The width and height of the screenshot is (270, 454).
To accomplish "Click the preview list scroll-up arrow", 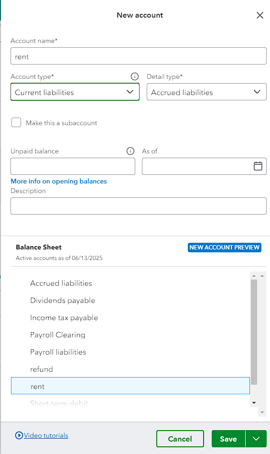I will click(254, 276).
